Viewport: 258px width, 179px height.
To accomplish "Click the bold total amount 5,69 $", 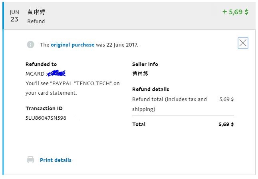I will [x=226, y=124].
